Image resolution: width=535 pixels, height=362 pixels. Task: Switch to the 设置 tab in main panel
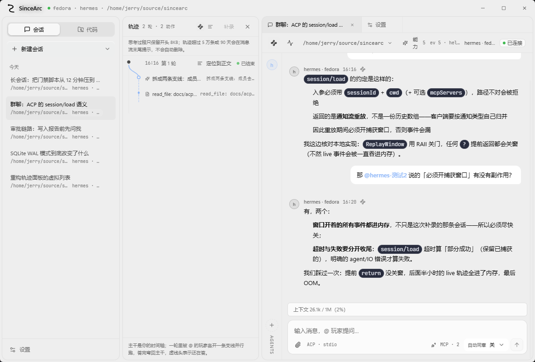377,25
